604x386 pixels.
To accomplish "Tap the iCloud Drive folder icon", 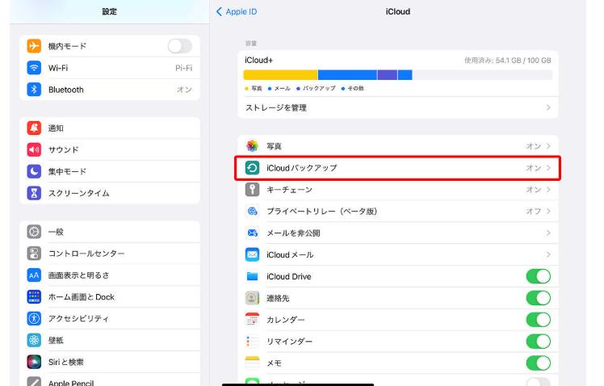I will click(x=252, y=276).
